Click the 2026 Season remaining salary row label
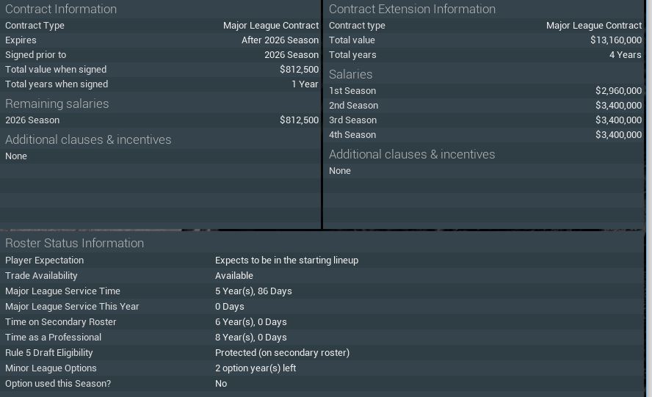This screenshot has width=652, height=397. tap(32, 120)
